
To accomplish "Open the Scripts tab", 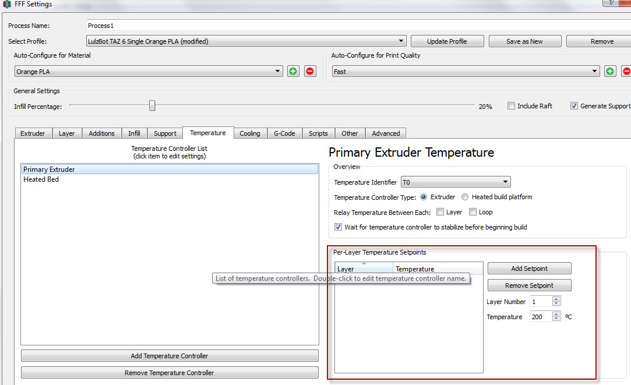I will point(318,133).
